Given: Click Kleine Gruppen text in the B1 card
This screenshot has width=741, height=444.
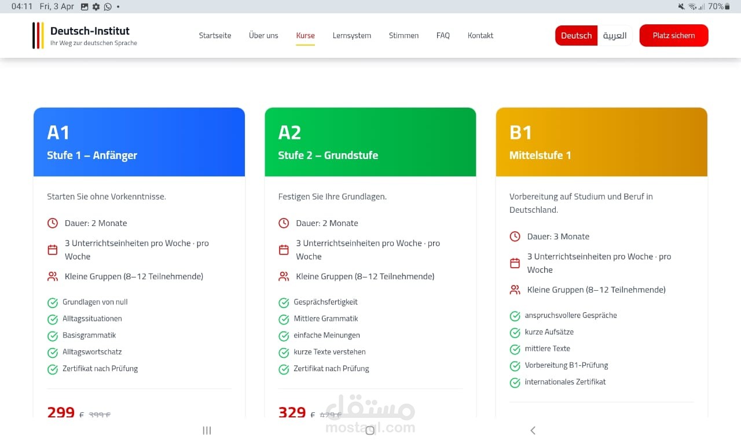Looking at the screenshot, I should [x=596, y=290].
